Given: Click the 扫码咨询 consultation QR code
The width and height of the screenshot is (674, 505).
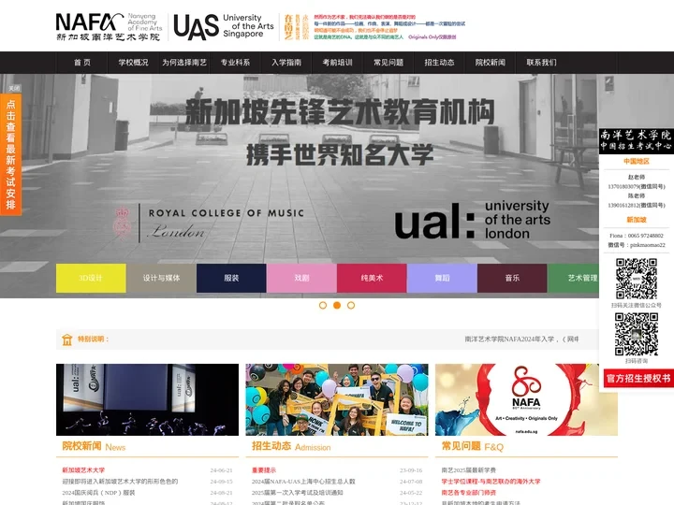Looking at the screenshot, I should 637,334.
